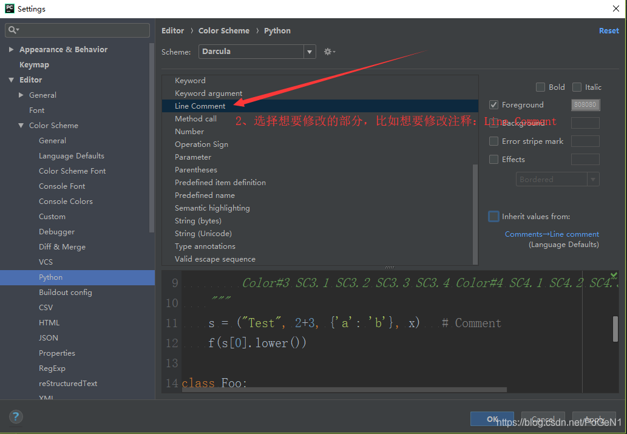Screen dimensions: 627x434
Task: Collapse the Color Scheme tree node
Action: [x=21, y=126]
